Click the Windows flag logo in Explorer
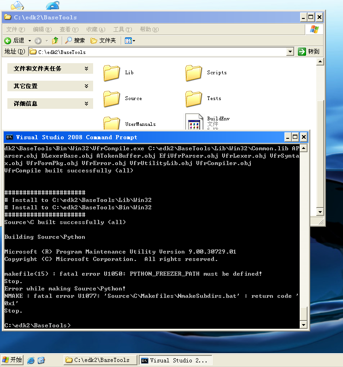 pos(314,30)
